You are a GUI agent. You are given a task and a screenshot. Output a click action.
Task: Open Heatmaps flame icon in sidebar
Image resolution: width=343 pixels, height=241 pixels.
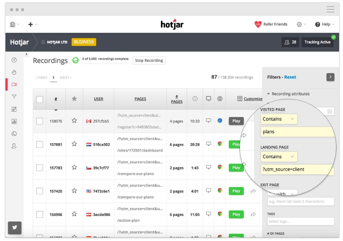[x=14, y=72]
